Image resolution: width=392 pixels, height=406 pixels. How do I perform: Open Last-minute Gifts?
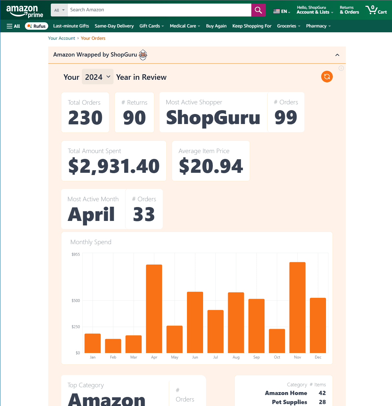(71, 26)
